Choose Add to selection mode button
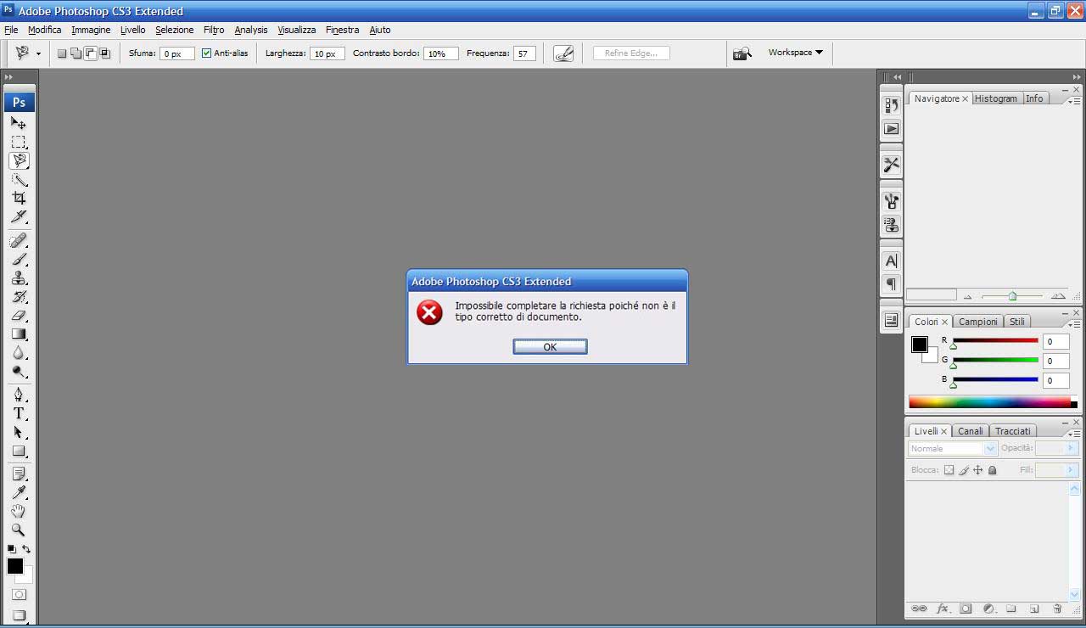Viewport: 1086px width, 628px height. (76, 53)
